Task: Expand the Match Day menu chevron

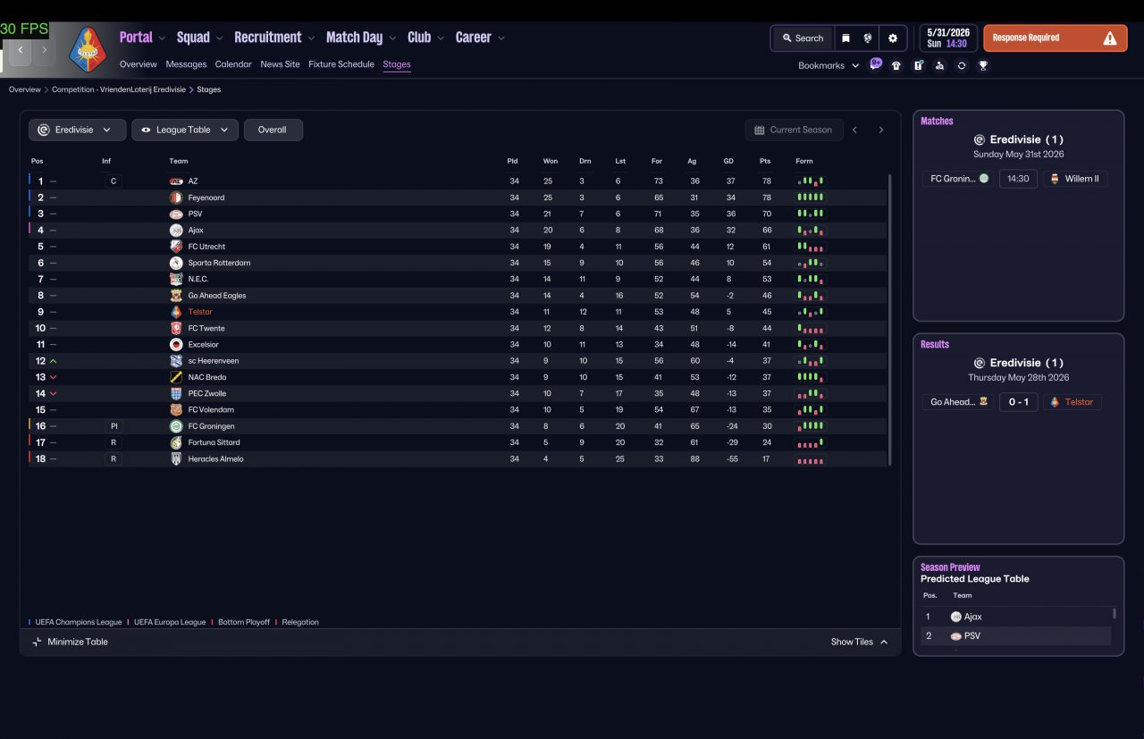Action: [x=392, y=38]
